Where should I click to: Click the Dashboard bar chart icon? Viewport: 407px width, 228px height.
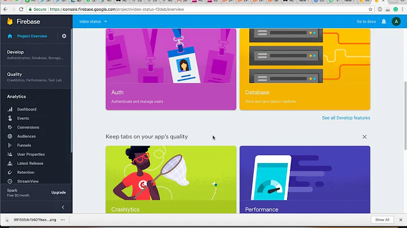click(10, 109)
